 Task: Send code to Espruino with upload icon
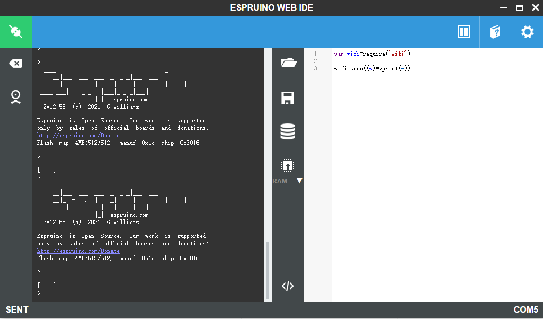point(288,165)
